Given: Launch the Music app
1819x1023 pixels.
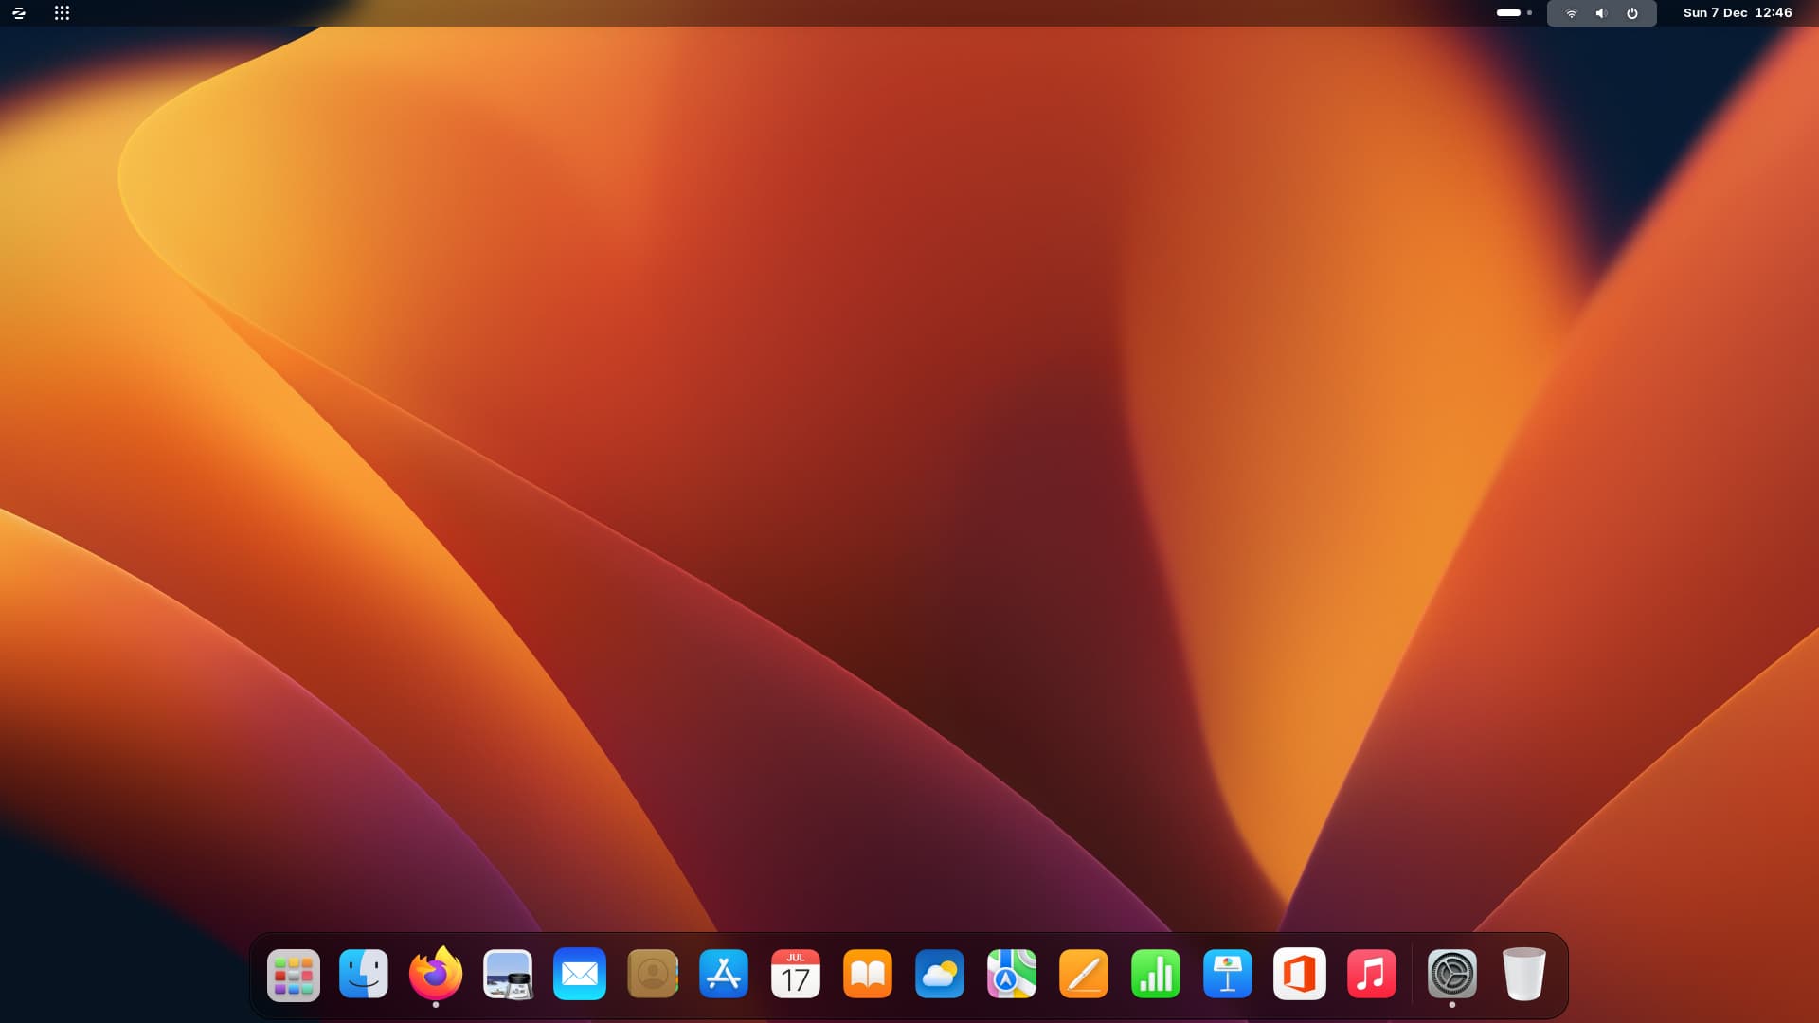Looking at the screenshot, I should (1372, 975).
